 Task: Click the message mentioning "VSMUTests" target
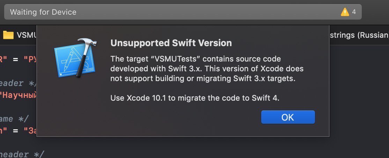tap(207, 69)
